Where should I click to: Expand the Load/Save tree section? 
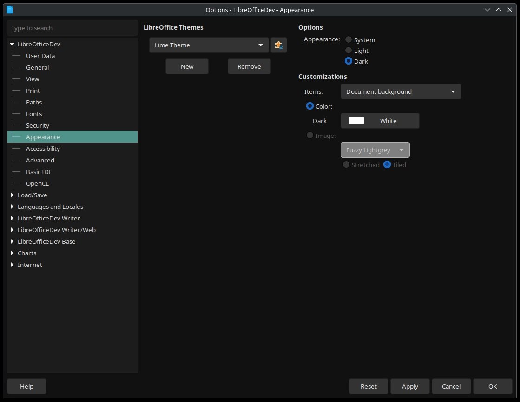click(13, 195)
